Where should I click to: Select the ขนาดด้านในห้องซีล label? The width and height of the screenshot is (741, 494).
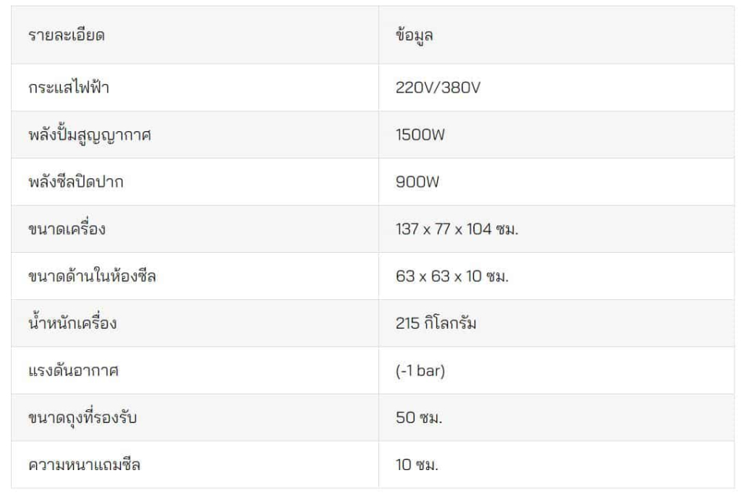[x=92, y=276]
